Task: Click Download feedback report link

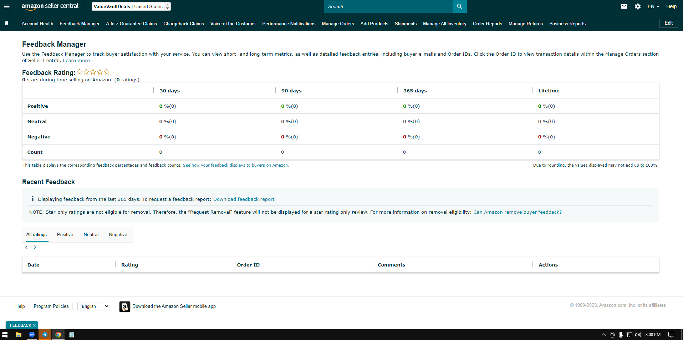Action: click(244, 199)
